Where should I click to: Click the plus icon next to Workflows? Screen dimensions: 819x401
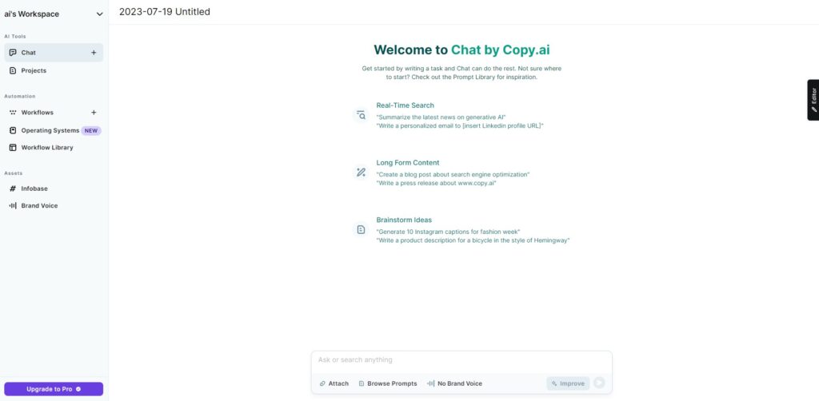click(x=94, y=113)
